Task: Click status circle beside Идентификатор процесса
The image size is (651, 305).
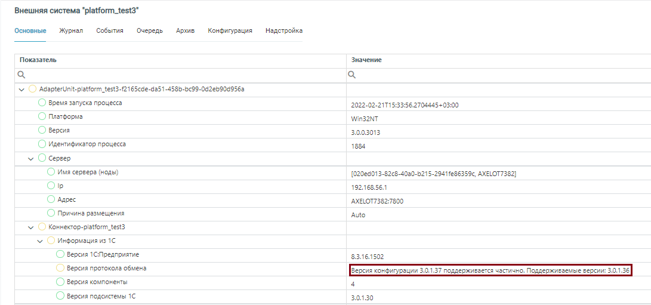Action: point(42,144)
